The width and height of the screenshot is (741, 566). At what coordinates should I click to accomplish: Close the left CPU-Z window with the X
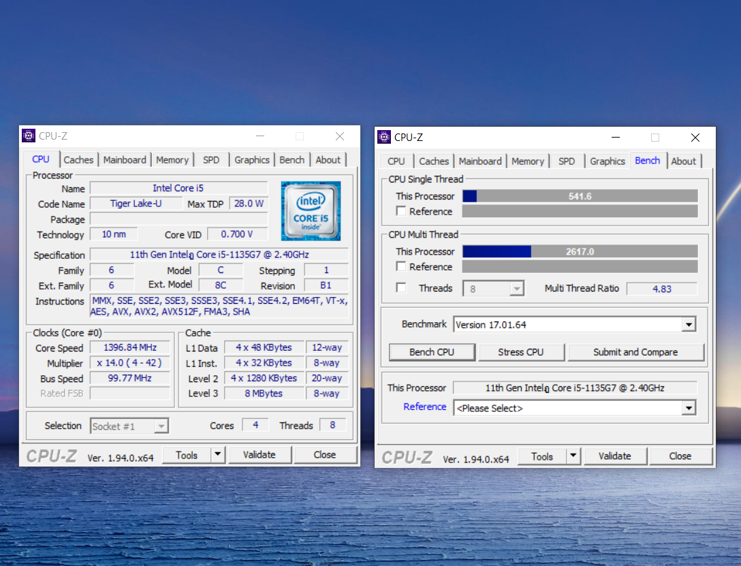click(340, 136)
